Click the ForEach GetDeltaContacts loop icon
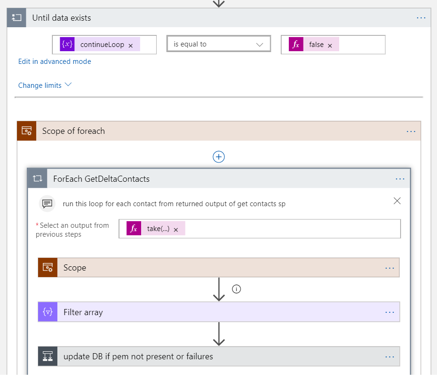The width and height of the screenshot is (437, 379). [37, 178]
